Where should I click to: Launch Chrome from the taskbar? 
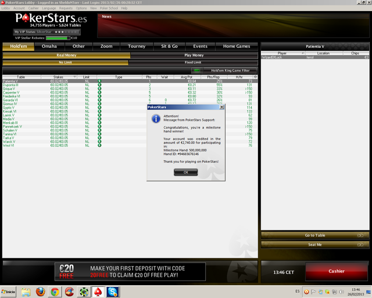tap(55, 292)
